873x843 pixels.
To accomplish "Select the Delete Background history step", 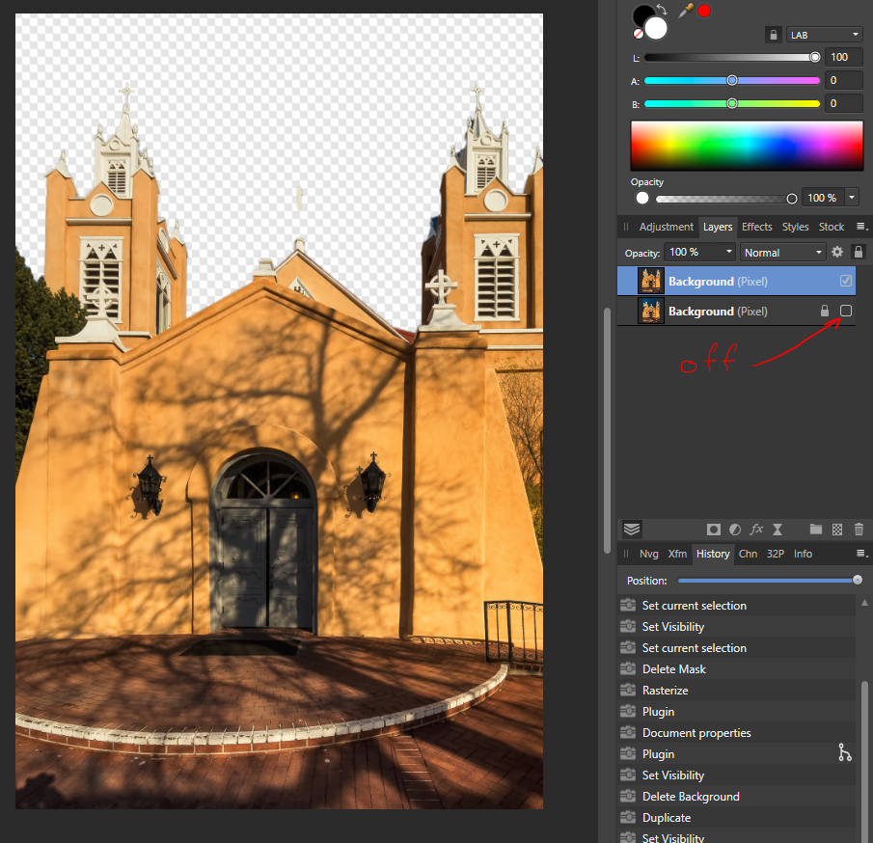I will click(691, 797).
